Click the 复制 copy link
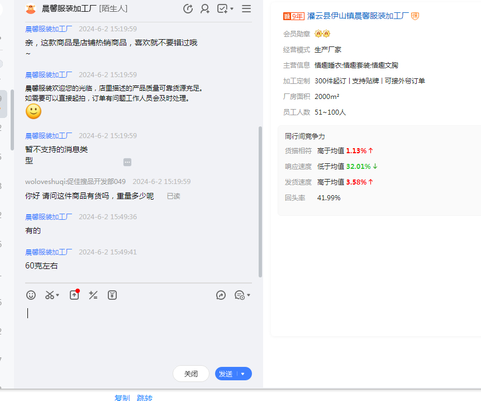Screen dimensions: 481x401 coord(122,398)
